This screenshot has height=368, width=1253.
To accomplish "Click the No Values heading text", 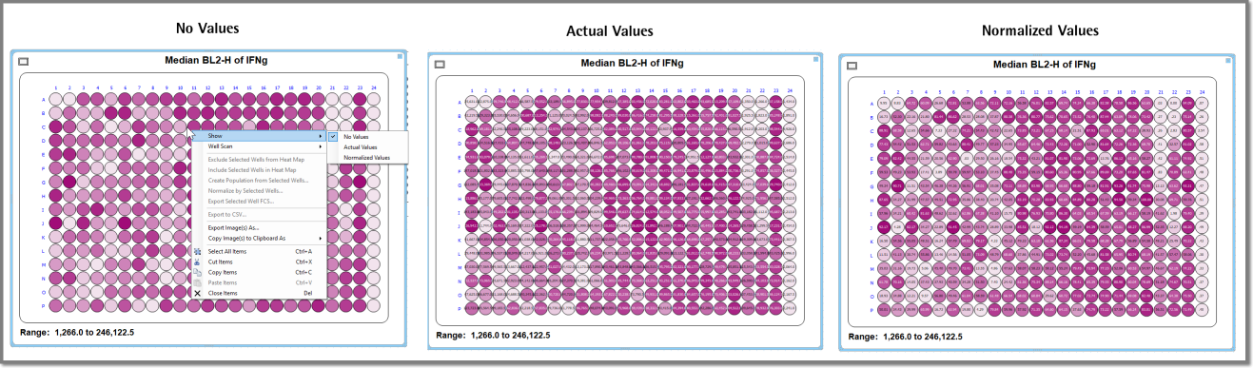I will pos(207,29).
